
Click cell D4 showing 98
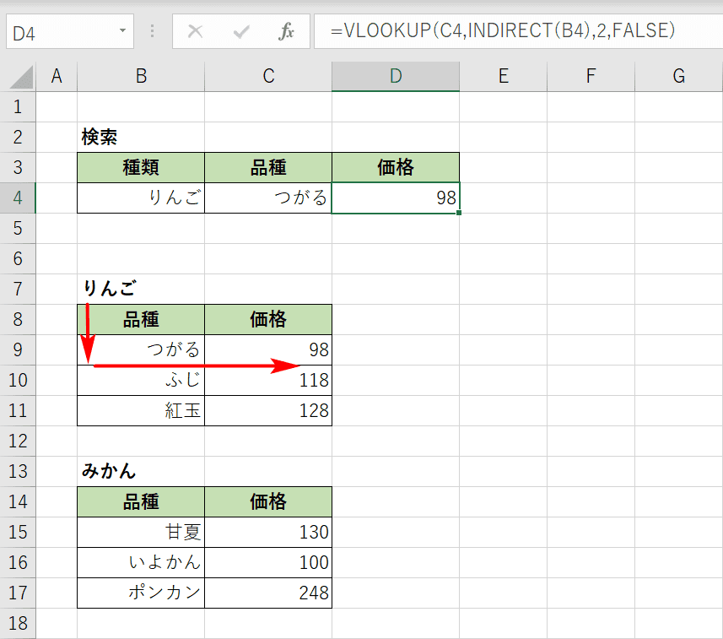click(396, 198)
